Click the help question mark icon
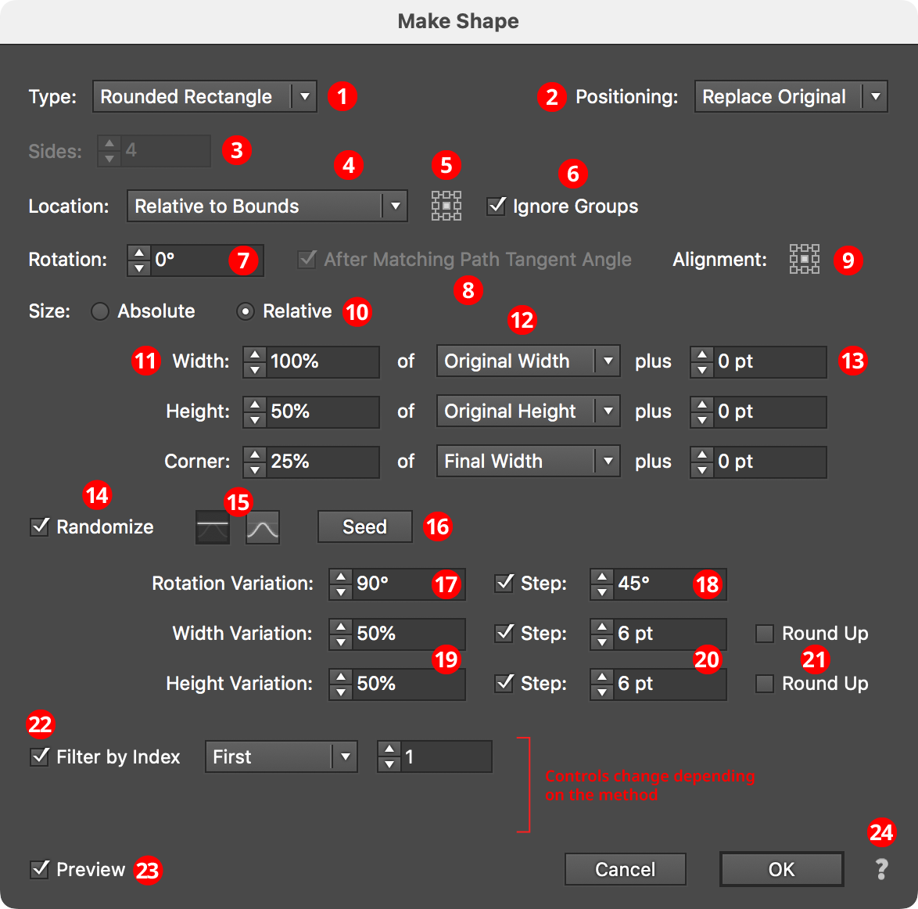918x909 pixels. pyautogui.click(x=881, y=868)
